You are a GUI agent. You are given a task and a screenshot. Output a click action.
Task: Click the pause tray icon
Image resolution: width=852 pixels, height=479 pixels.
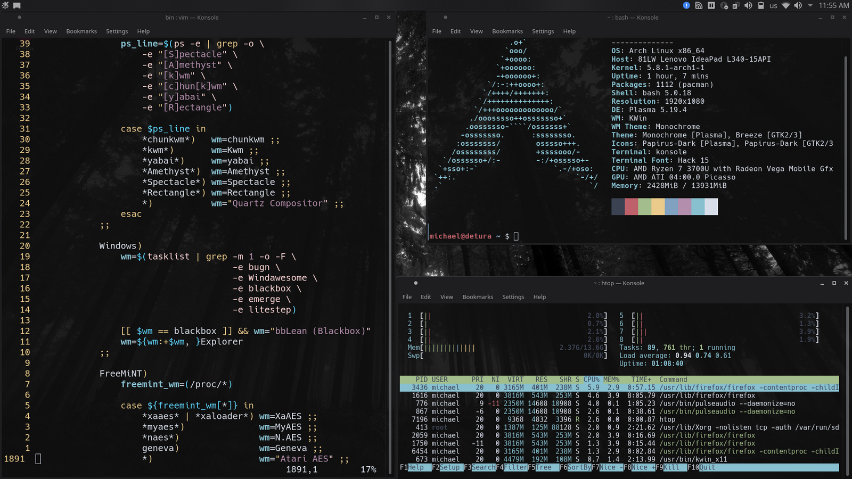tap(711, 5)
